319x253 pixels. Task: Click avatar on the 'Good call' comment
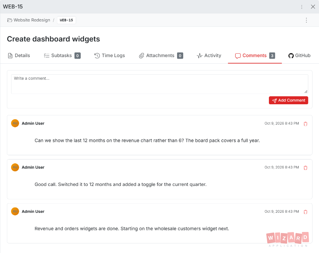pyautogui.click(x=15, y=167)
